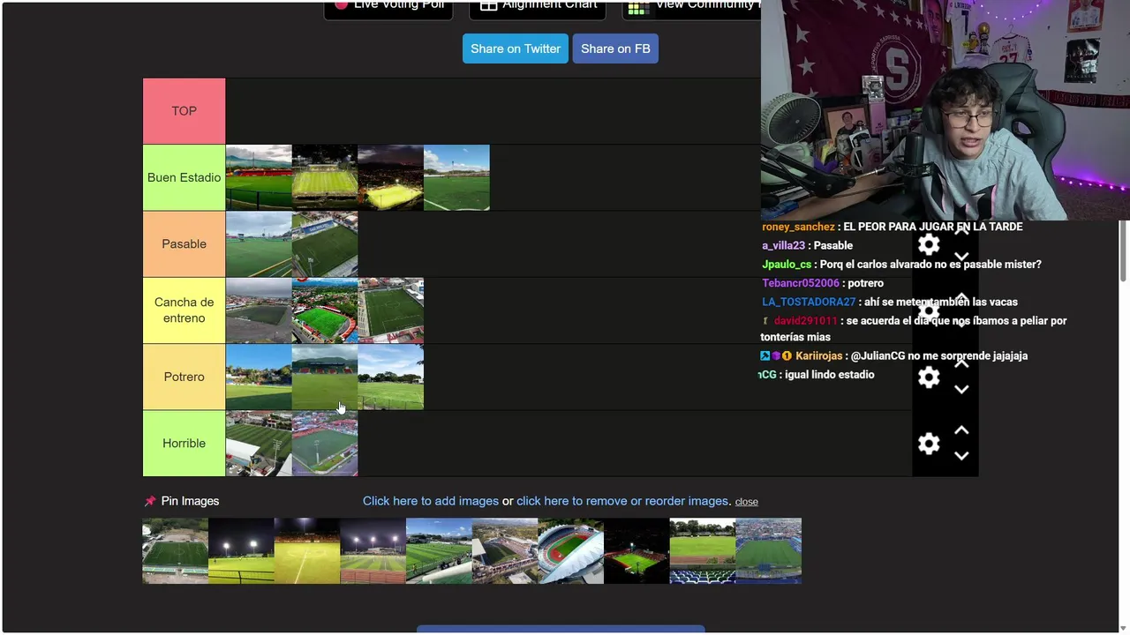Image resolution: width=1130 pixels, height=635 pixels.
Task: Click the red TOP tier label
Action: tap(184, 111)
